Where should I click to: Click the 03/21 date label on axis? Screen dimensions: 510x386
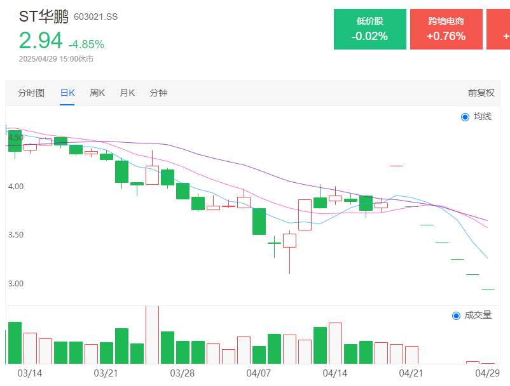pos(106,373)
